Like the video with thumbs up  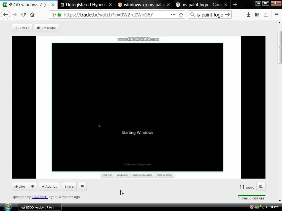click(20, 187)
